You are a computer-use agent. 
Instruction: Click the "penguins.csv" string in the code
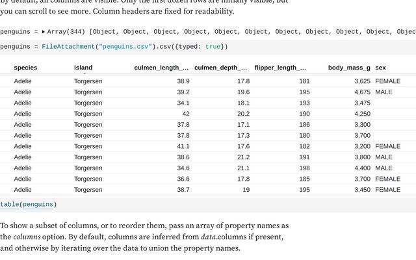[x=125, y=46]
